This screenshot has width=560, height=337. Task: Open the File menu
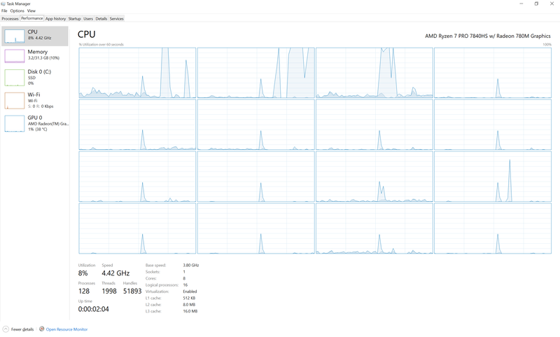4,11
